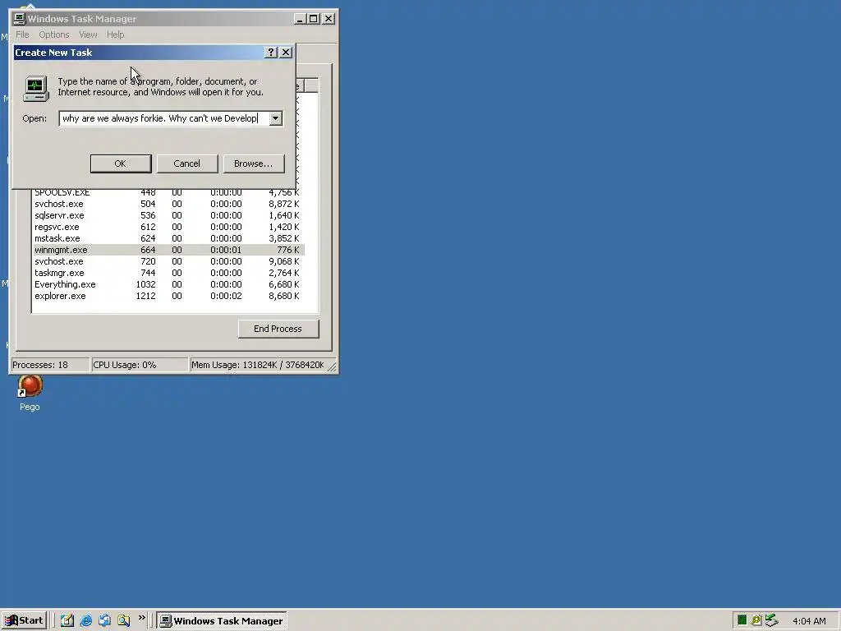Click the 8,872 K memory value
Image resolution: width=841 pixels, height=631 pixels.
point(284,204)
